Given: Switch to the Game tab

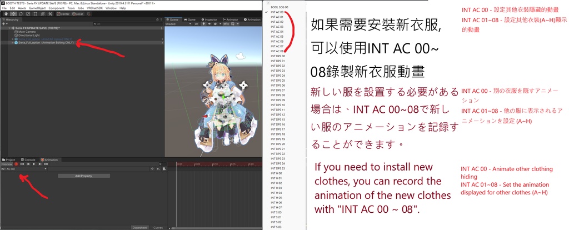Looking at the screenshot, I should tap(189, 19).
